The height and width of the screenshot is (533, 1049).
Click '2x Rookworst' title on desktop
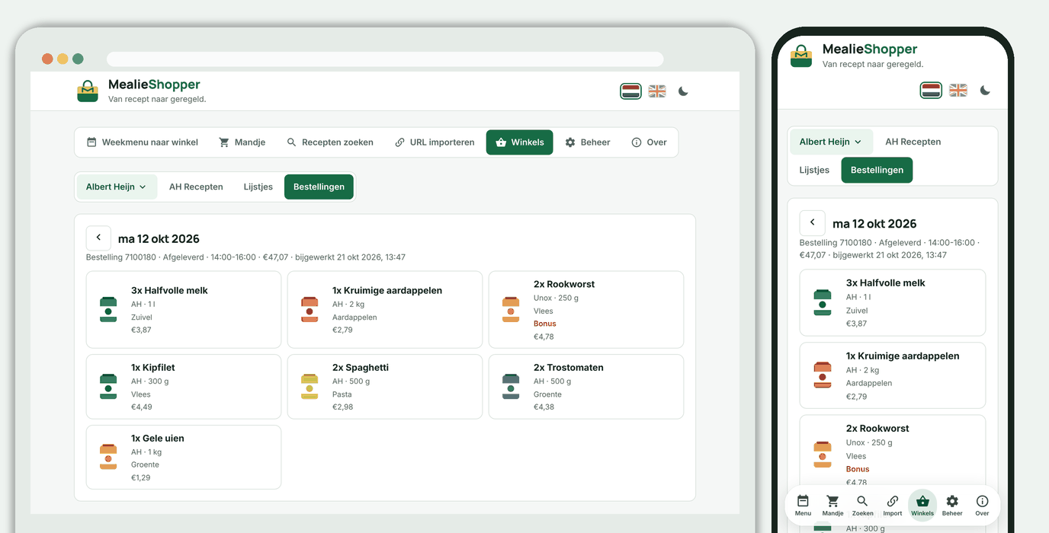pyautogui.click(x=564, y=284)
